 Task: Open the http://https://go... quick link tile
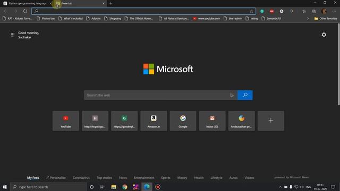pos(95,121)
